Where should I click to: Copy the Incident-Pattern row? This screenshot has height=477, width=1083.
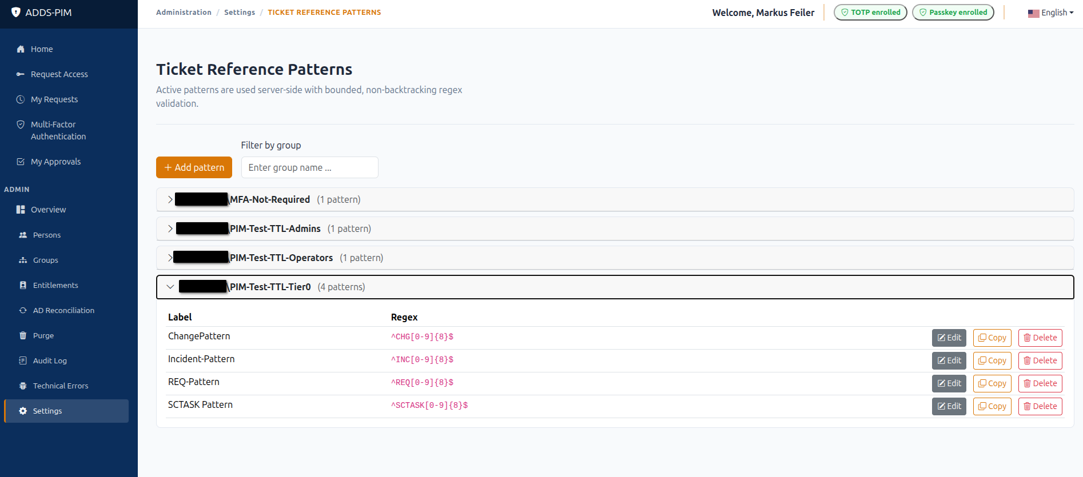pyautogui.click(x=992, y=360)
